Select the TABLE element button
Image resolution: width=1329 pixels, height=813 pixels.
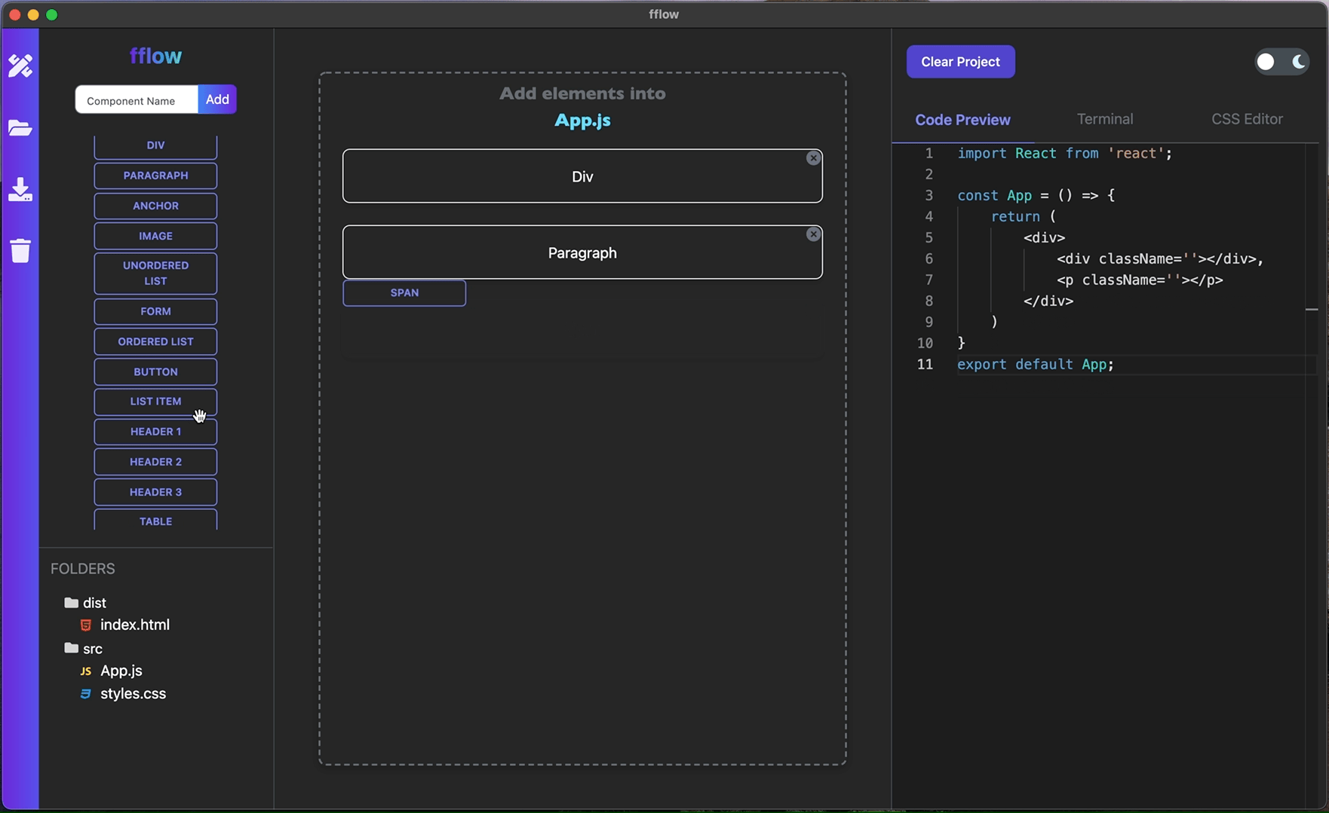coord(155,520)
